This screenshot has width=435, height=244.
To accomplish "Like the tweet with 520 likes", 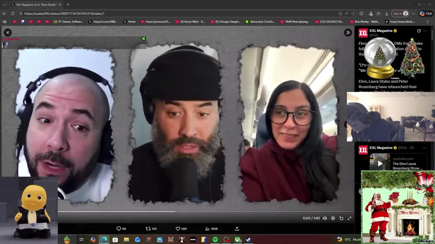I will tap(181, 229).
